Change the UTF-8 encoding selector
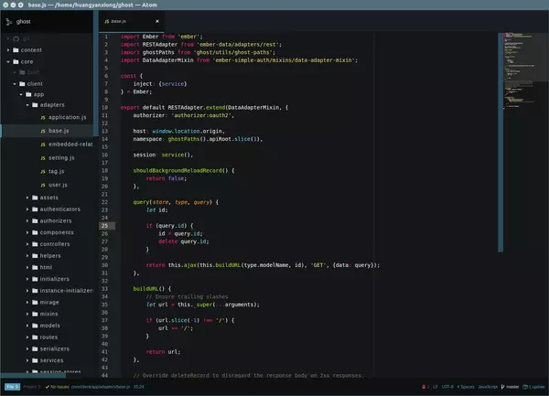 (x=447, y=387)
